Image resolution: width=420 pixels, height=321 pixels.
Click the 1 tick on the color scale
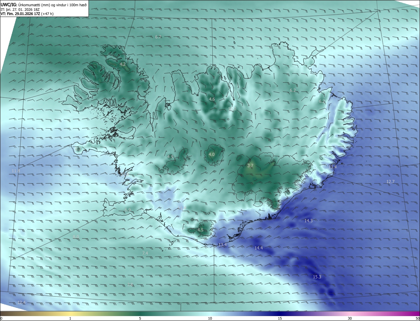click(70, 318)
